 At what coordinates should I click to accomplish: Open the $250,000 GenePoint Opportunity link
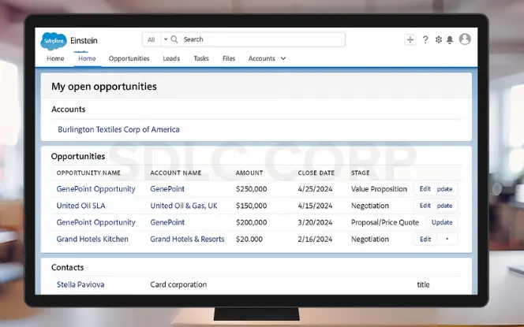[96, 189]
